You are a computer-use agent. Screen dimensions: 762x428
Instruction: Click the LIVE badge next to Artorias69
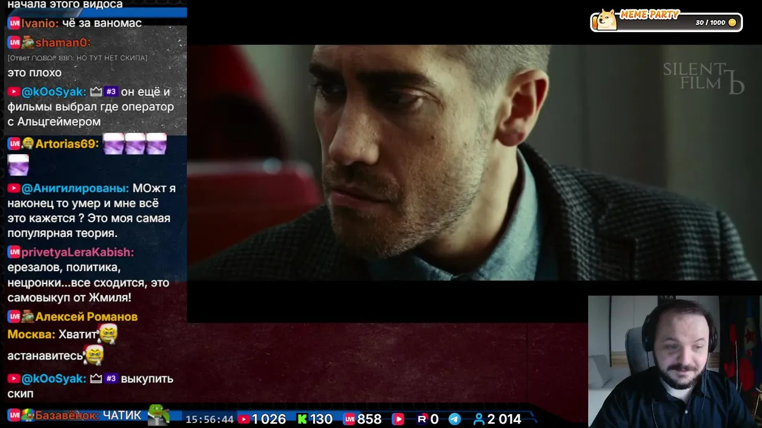click(x=14, y=144)
